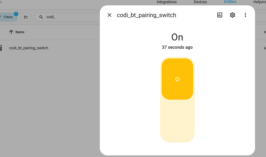Open codi_bt_pairing_switch from the entity list
The width and height of the screenshot is (266, 157).
pos(29,48)
